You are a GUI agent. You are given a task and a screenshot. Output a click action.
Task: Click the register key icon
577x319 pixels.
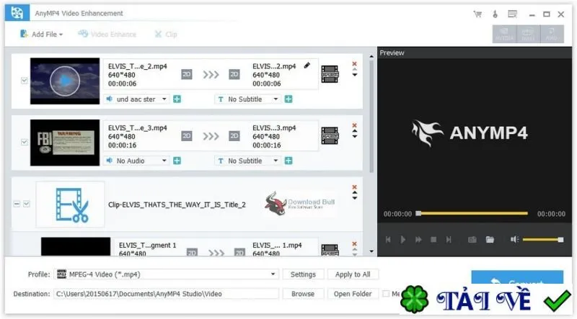point(495,14)
